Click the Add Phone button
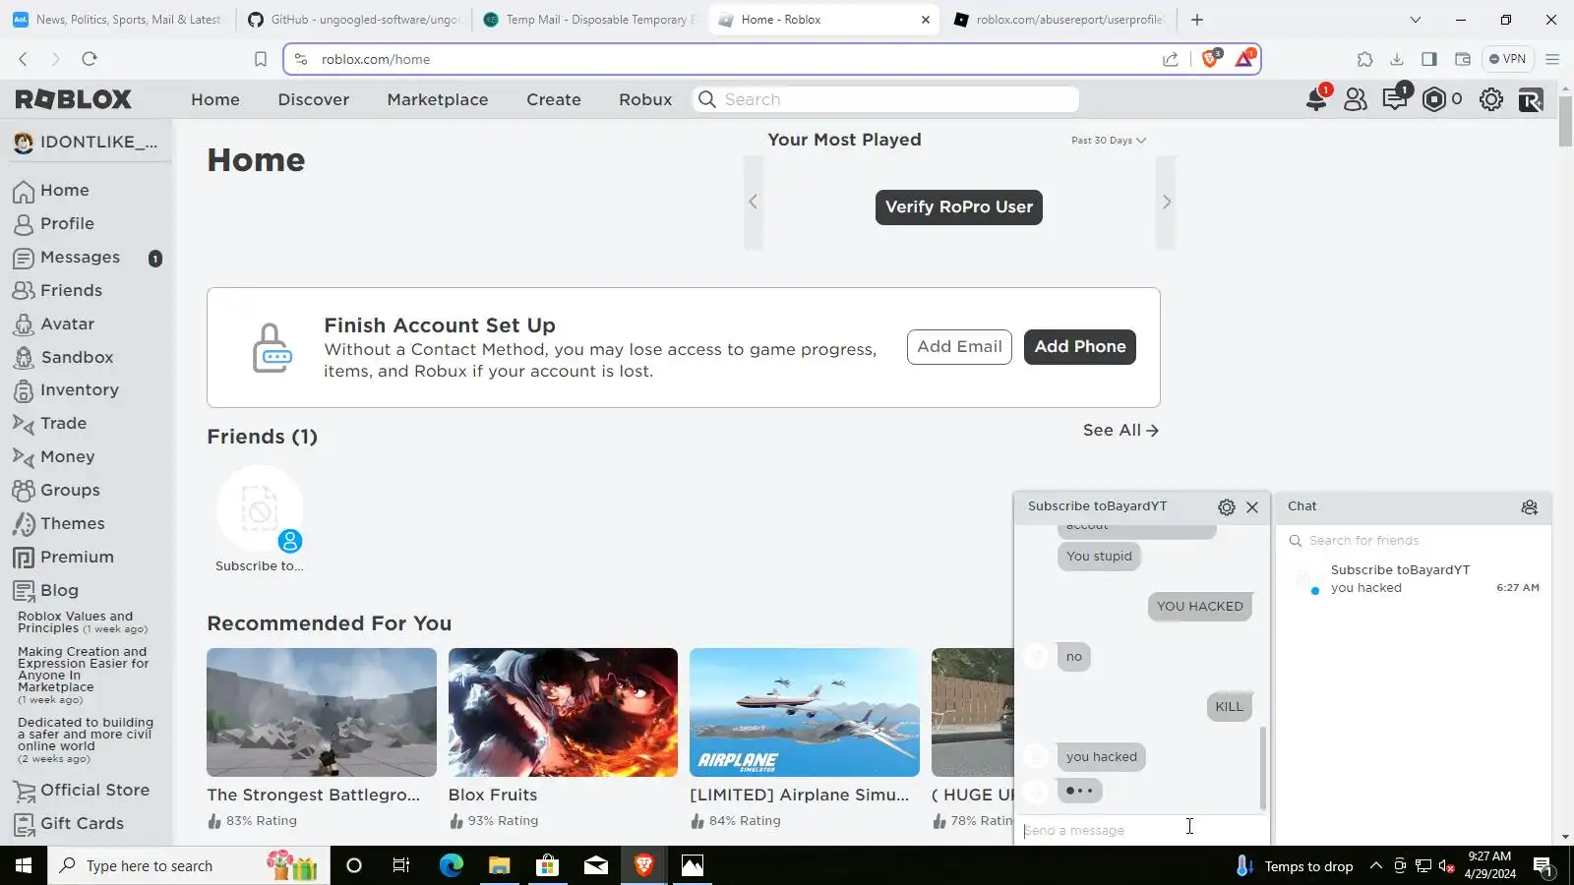Image resolution: width=1574 pixels, height=885 pixels. 1080,347
